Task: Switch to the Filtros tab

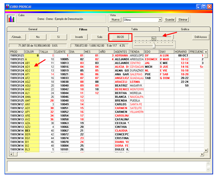Action: pos(83,30)
